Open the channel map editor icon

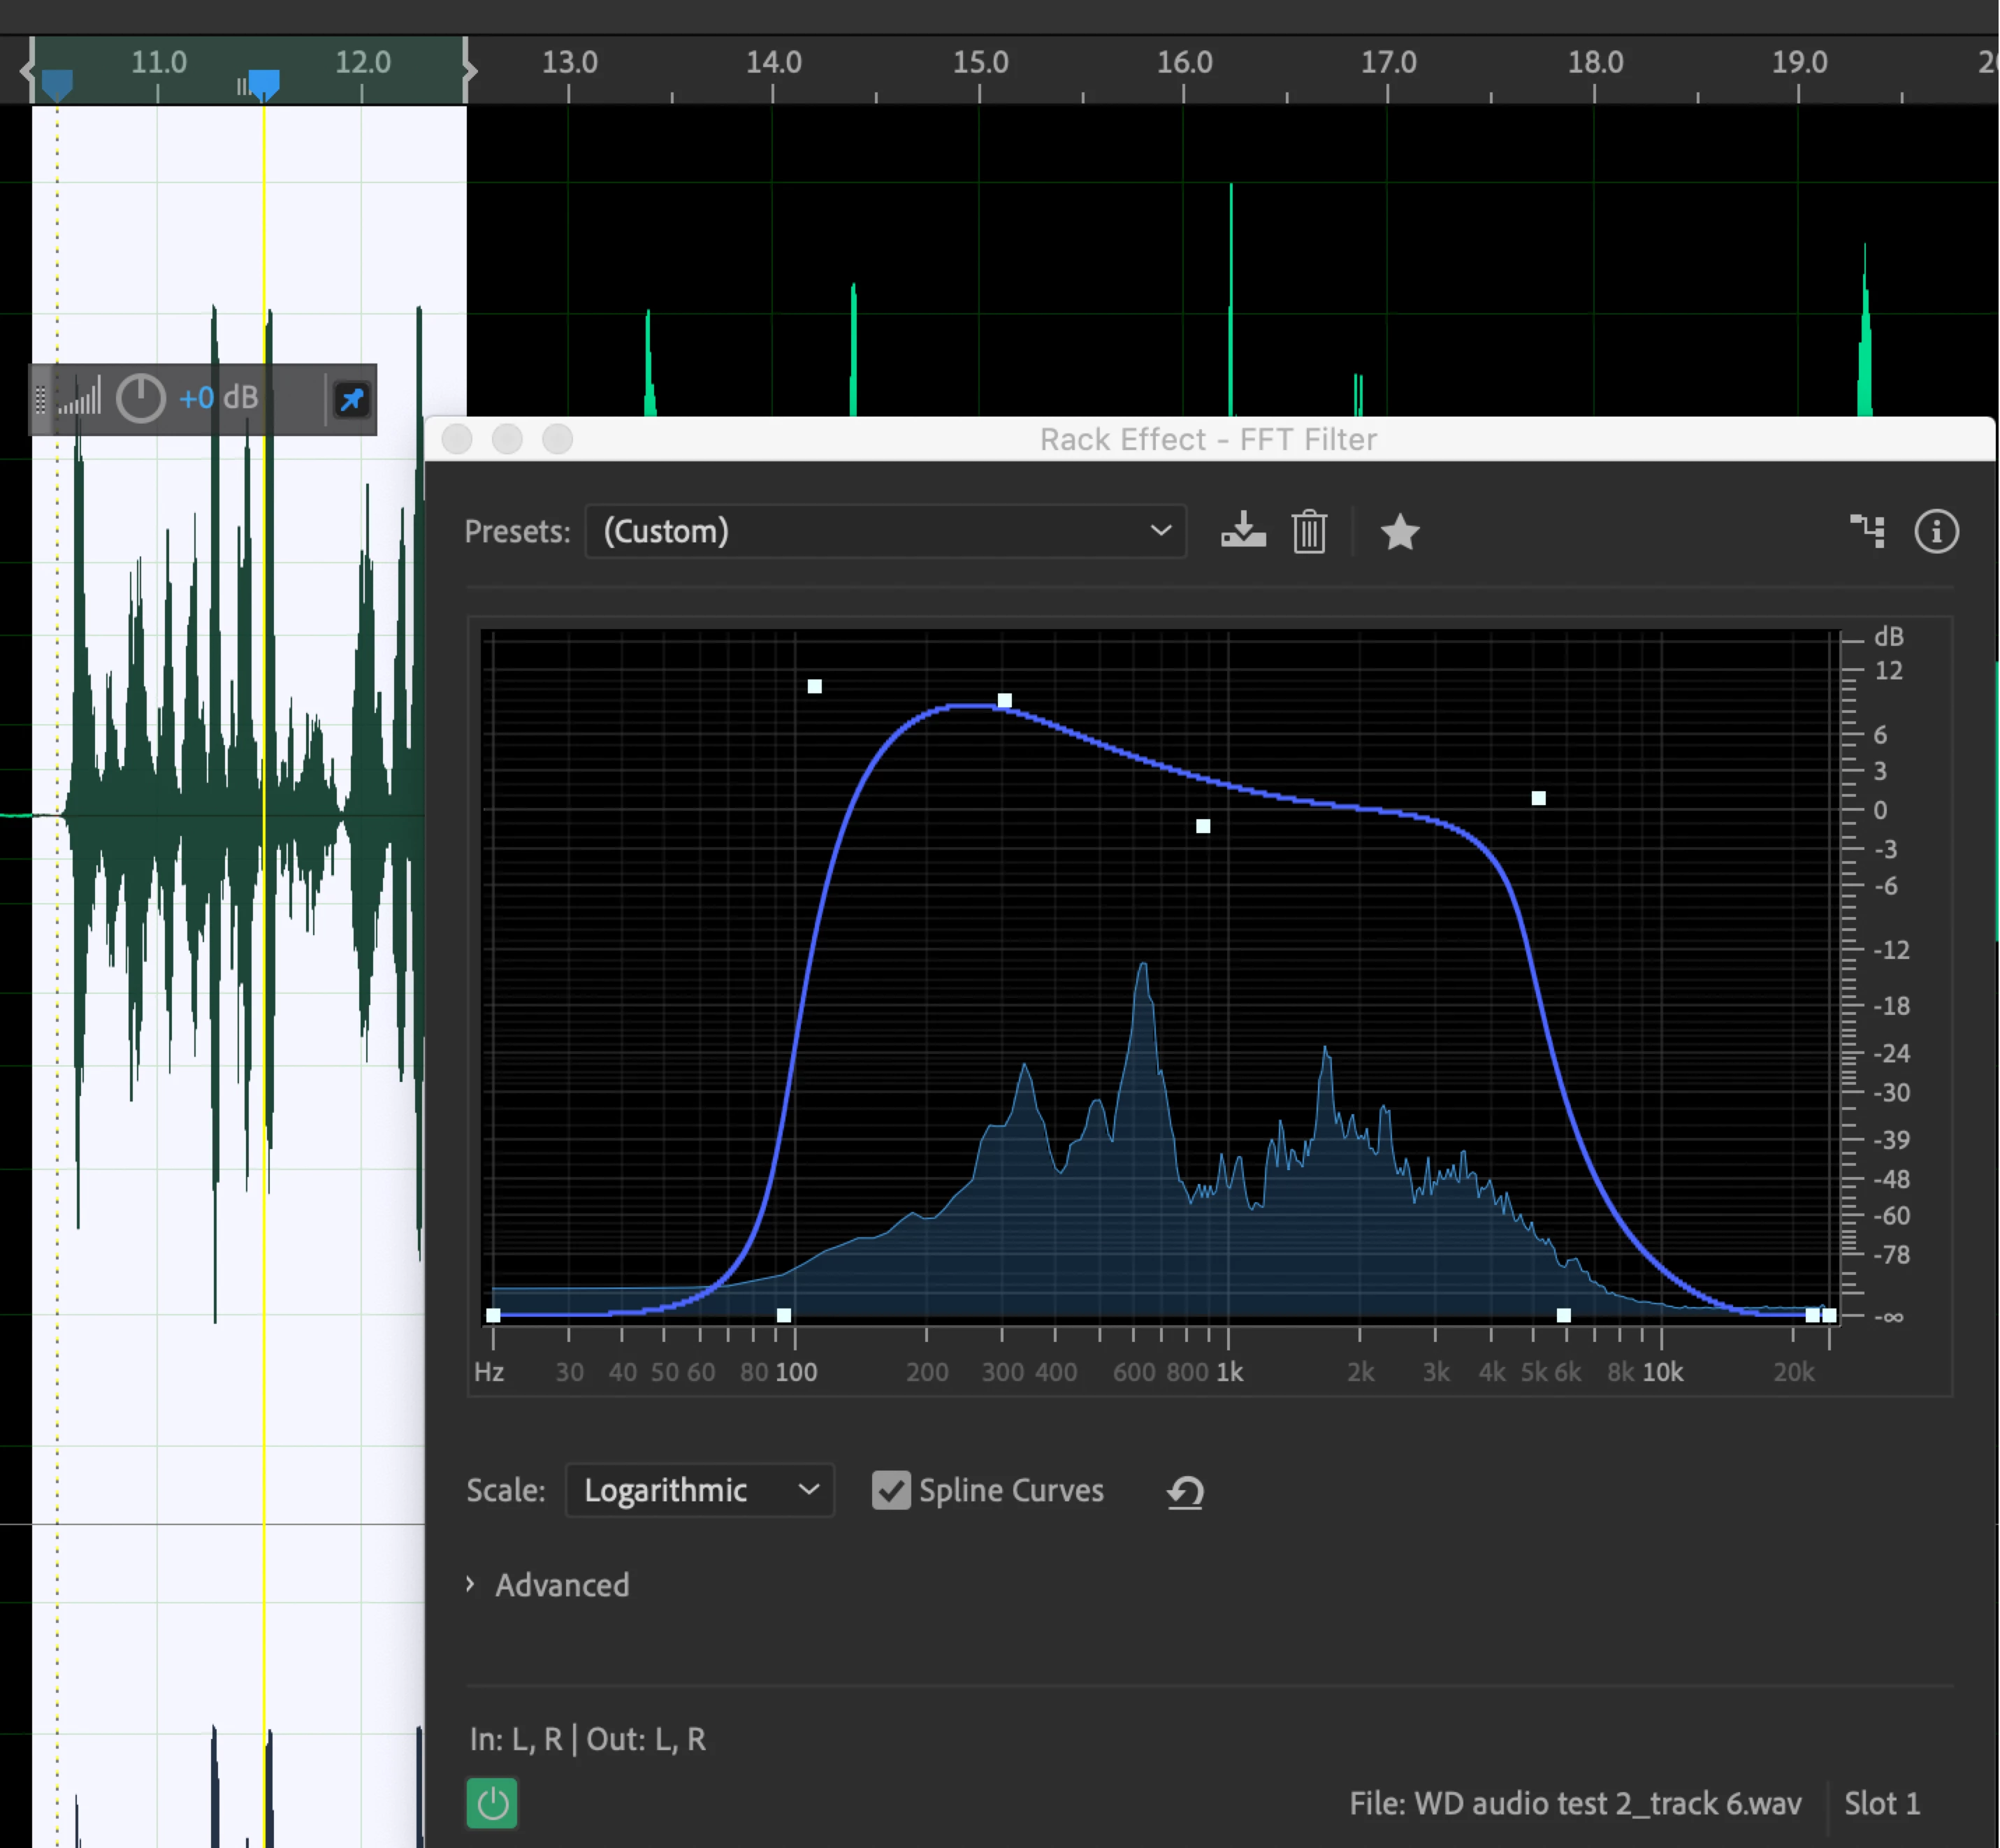coord(1867,531)
